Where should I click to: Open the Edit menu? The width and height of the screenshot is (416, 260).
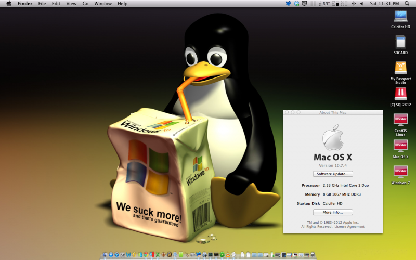[x=56, y=4]
